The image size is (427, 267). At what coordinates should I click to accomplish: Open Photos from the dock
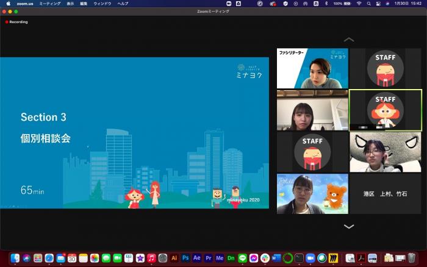95,258
